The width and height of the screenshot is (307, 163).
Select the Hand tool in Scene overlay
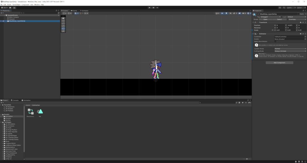coord(63,18)
